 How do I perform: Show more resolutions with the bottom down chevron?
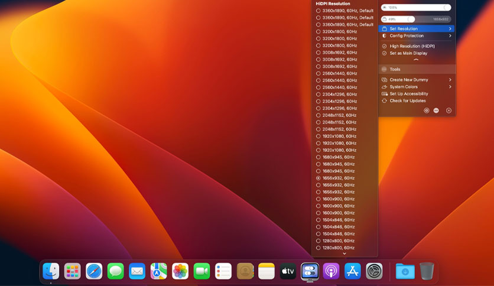click(x=344, y=253)
